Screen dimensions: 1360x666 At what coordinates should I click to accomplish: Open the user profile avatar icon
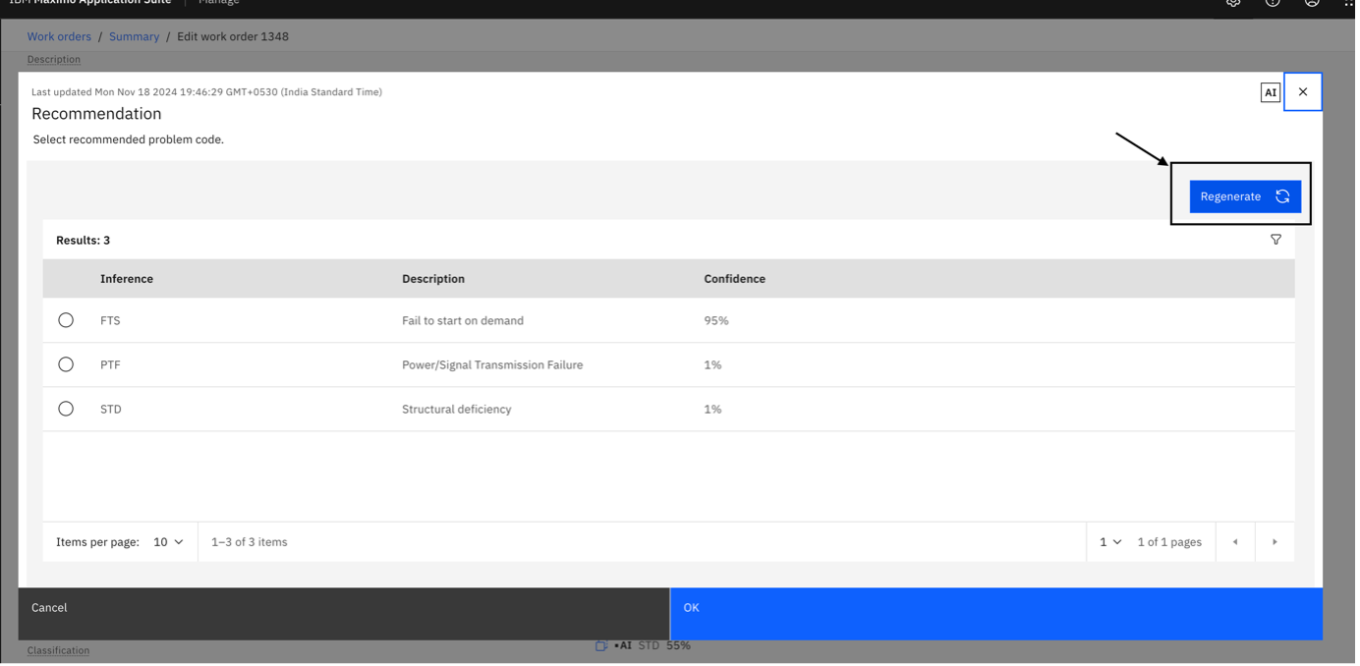click(1311, 3)
